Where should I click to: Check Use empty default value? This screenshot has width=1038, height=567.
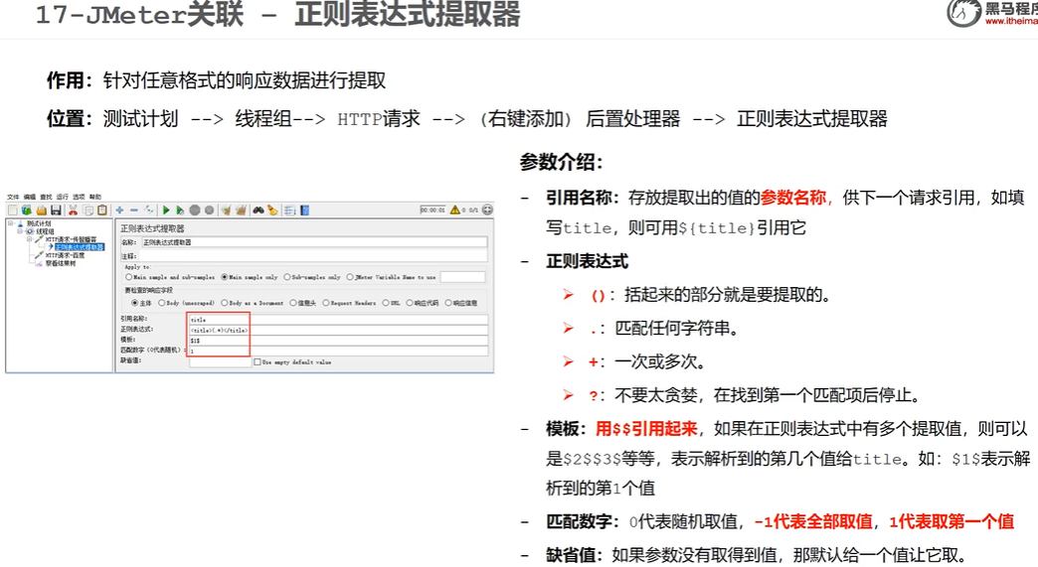258,362
